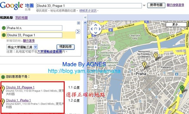Screen dimensions: 189x114
Task: Open the 更多... map layers button
Action: click(176, 25)
